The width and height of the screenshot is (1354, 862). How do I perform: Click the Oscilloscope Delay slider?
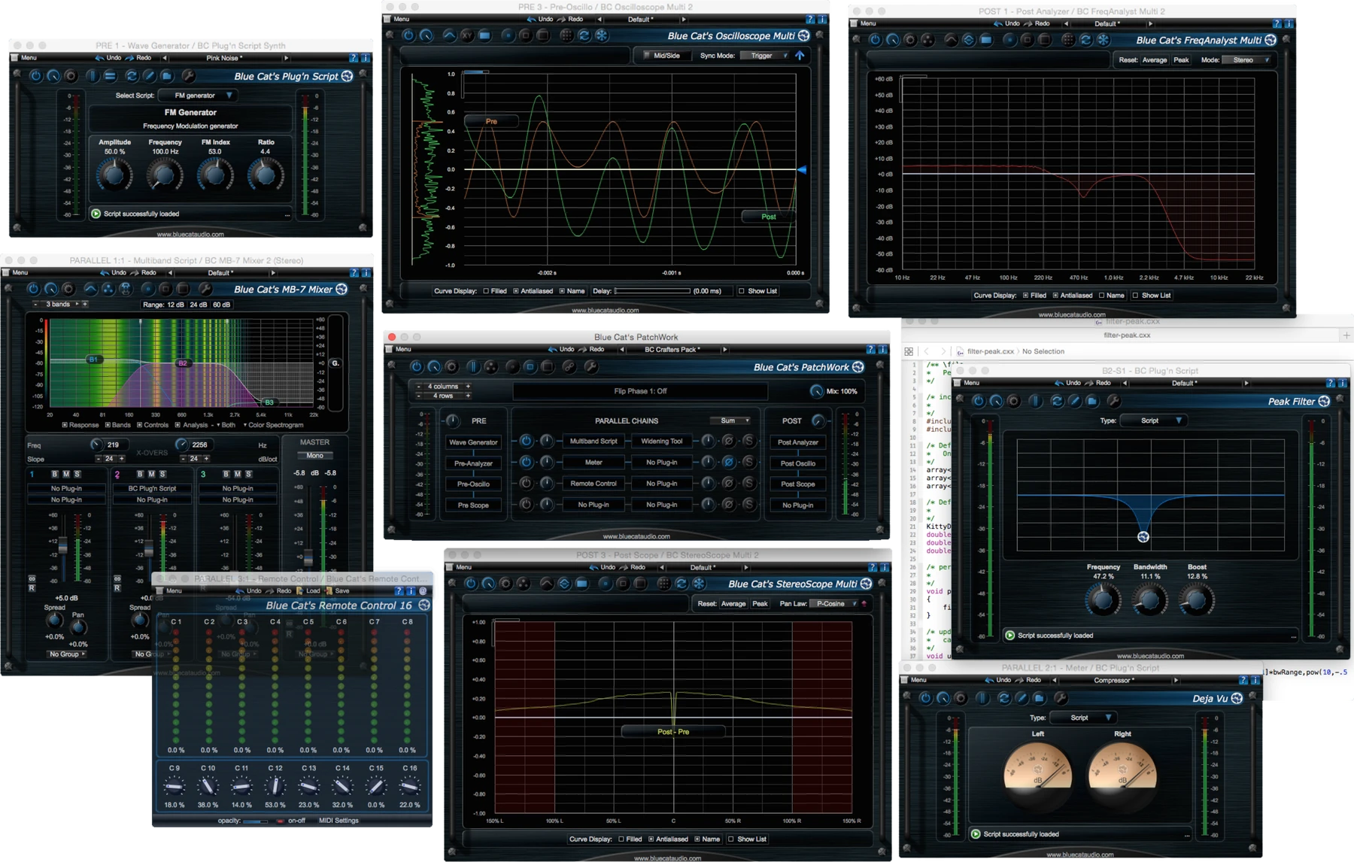(652, 291)
